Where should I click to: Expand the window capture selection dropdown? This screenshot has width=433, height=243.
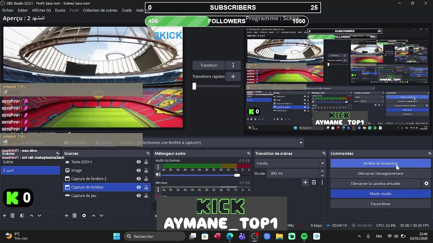coord(301,143)
